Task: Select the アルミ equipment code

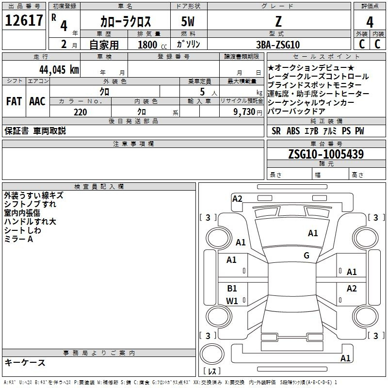Action: pyautogui.click(x=330, y=131)
